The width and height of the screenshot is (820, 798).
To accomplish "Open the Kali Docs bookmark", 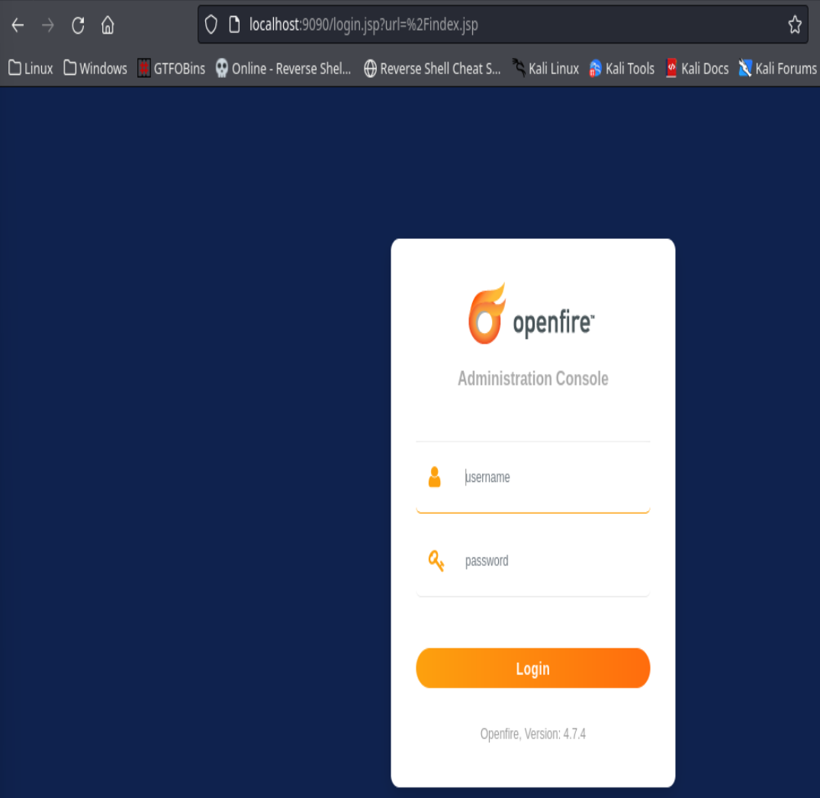I will tap(696, 69).
